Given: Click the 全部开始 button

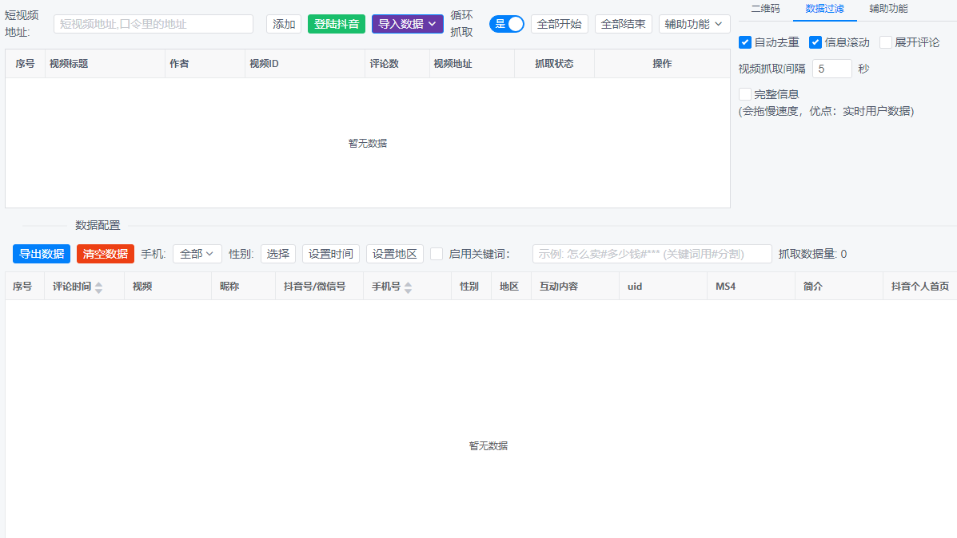Looking at the screenshot, I should [559, 24].
